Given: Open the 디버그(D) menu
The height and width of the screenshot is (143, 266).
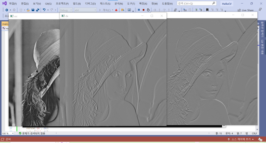Looking at the screenshot, I should pyautogui.click(x=91, y=4).
